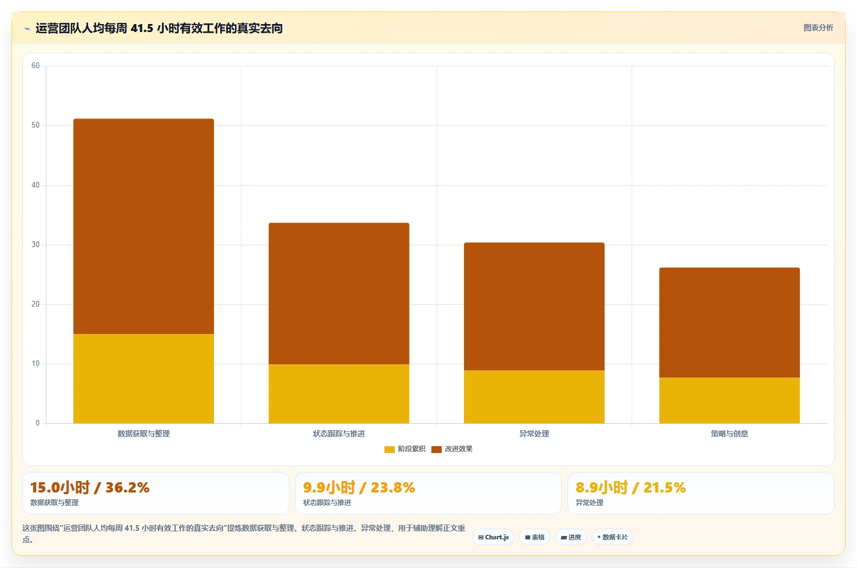Viewport: 857px width, 568px height.
Task: Click the 9.9小时 / 23.8% stat value
Action: click(x=359, y=487)
